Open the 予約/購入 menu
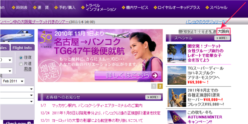 tap(65, 7)
